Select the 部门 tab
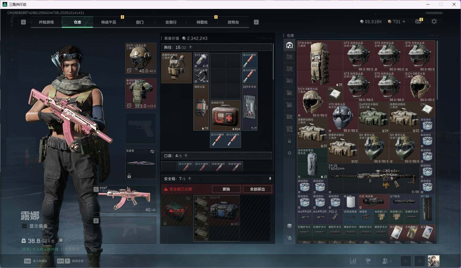The width and height of the screenshot is (461, 268). click(140, 22)
